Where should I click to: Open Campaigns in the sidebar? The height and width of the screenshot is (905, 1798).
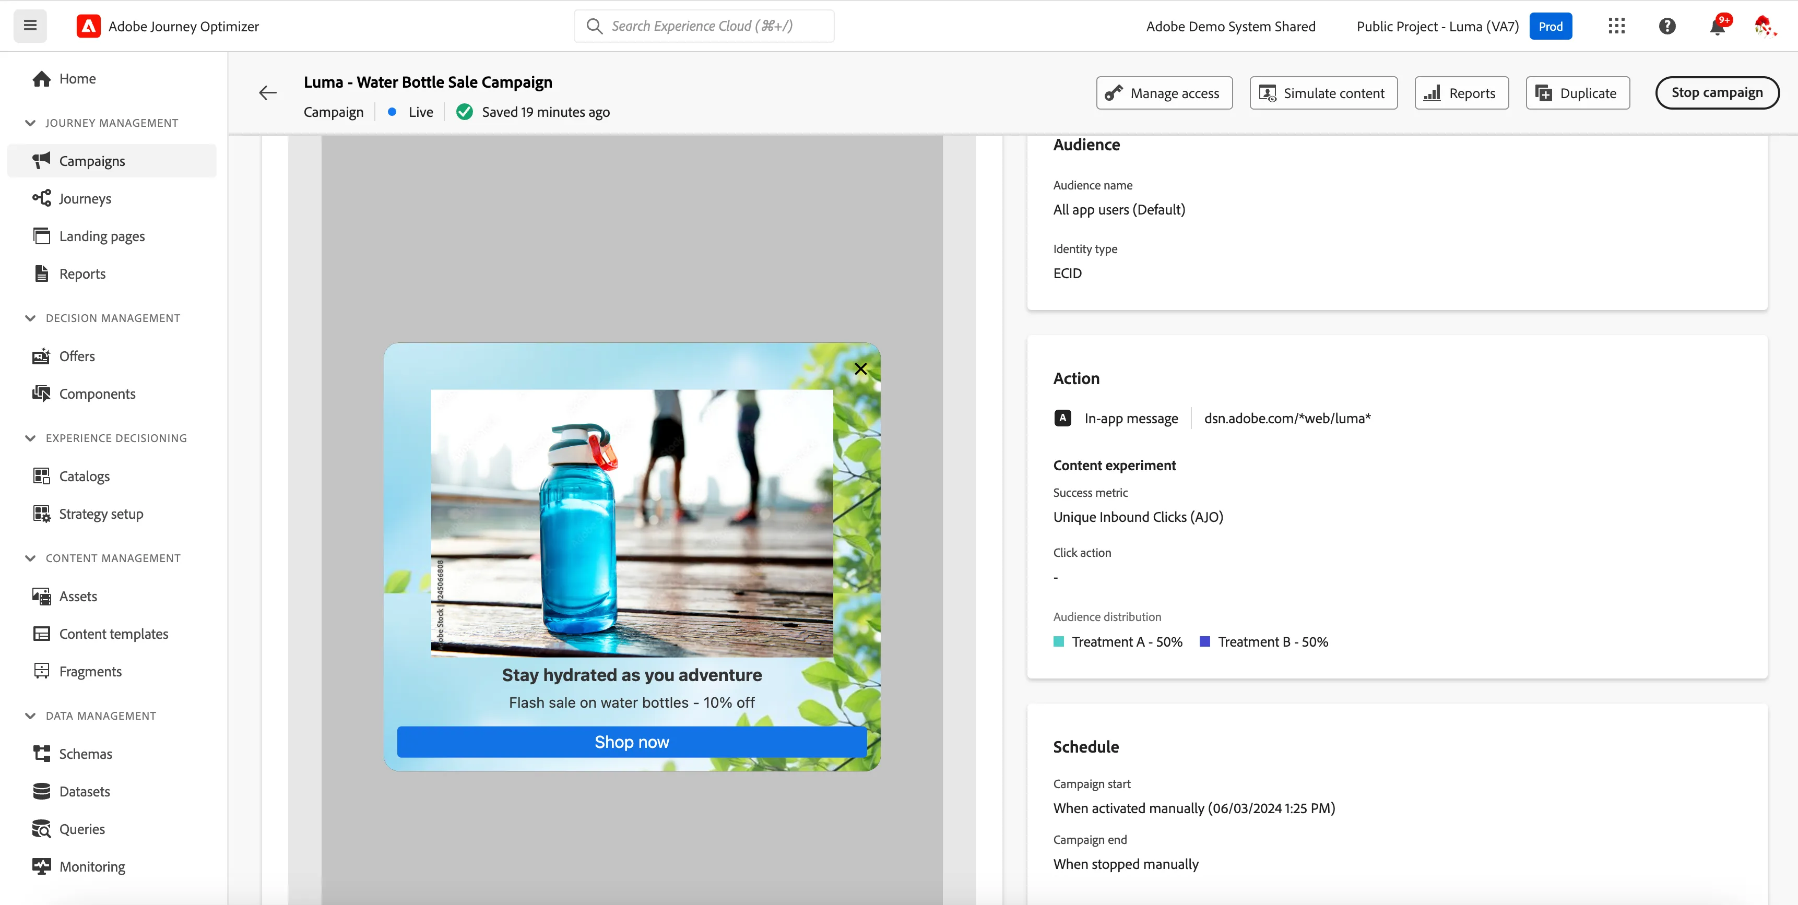(x=112, y=160)
